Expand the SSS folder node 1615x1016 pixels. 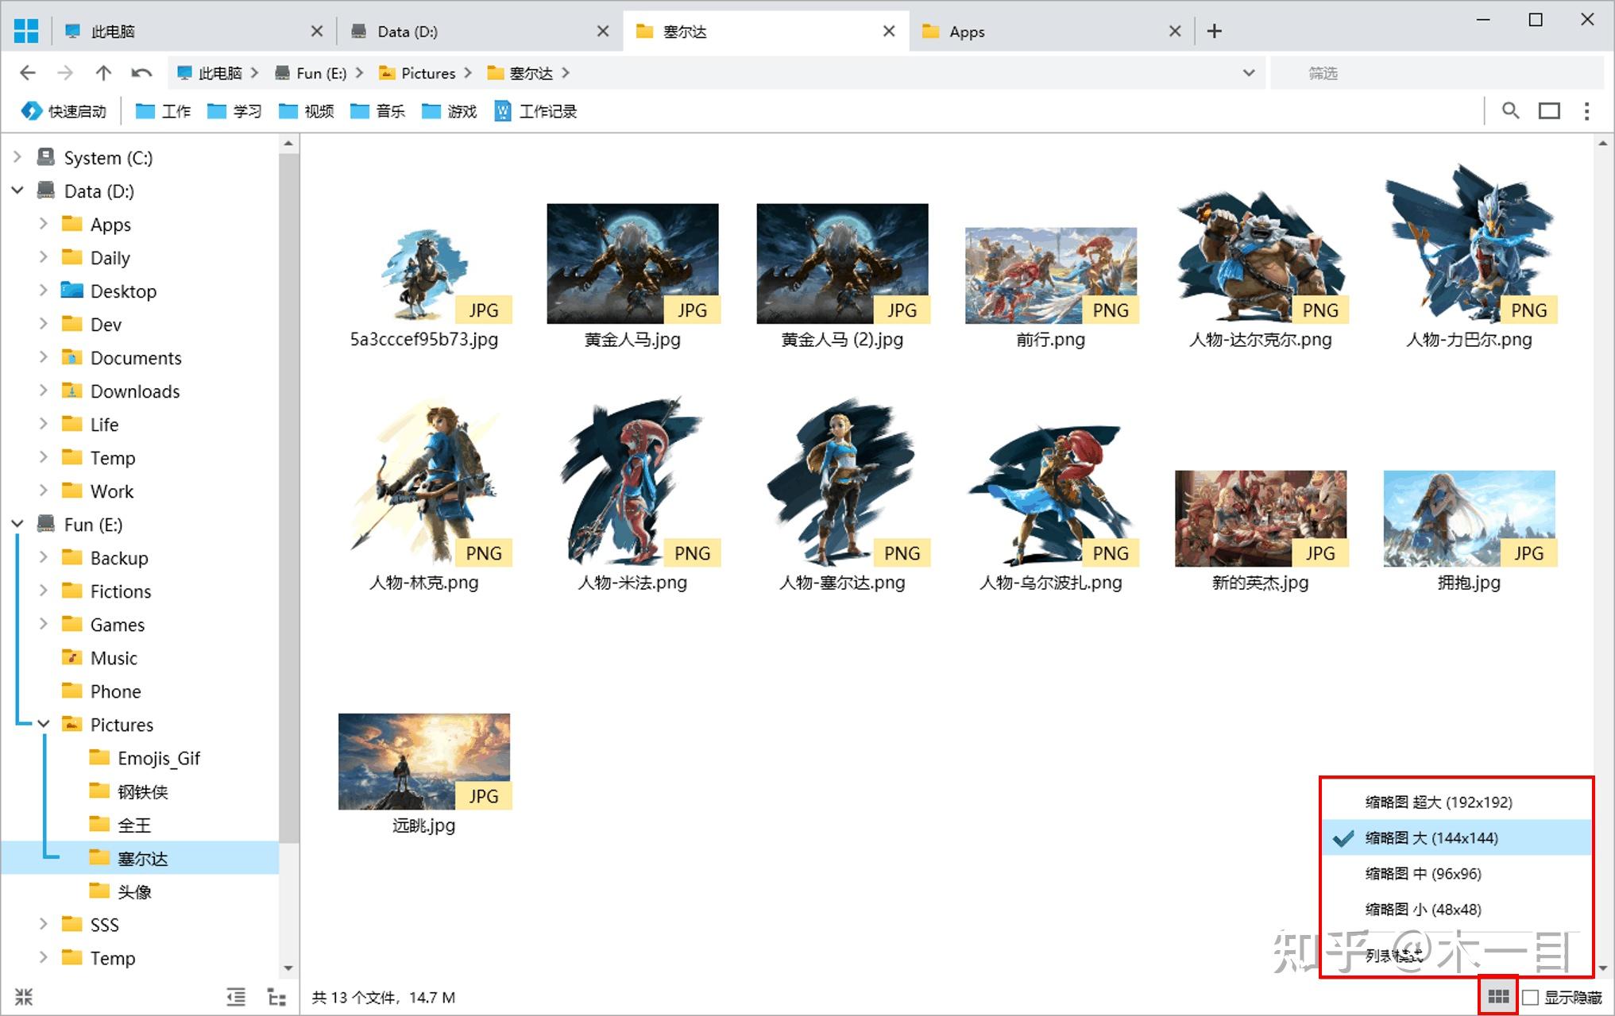[x=44, y=924]
